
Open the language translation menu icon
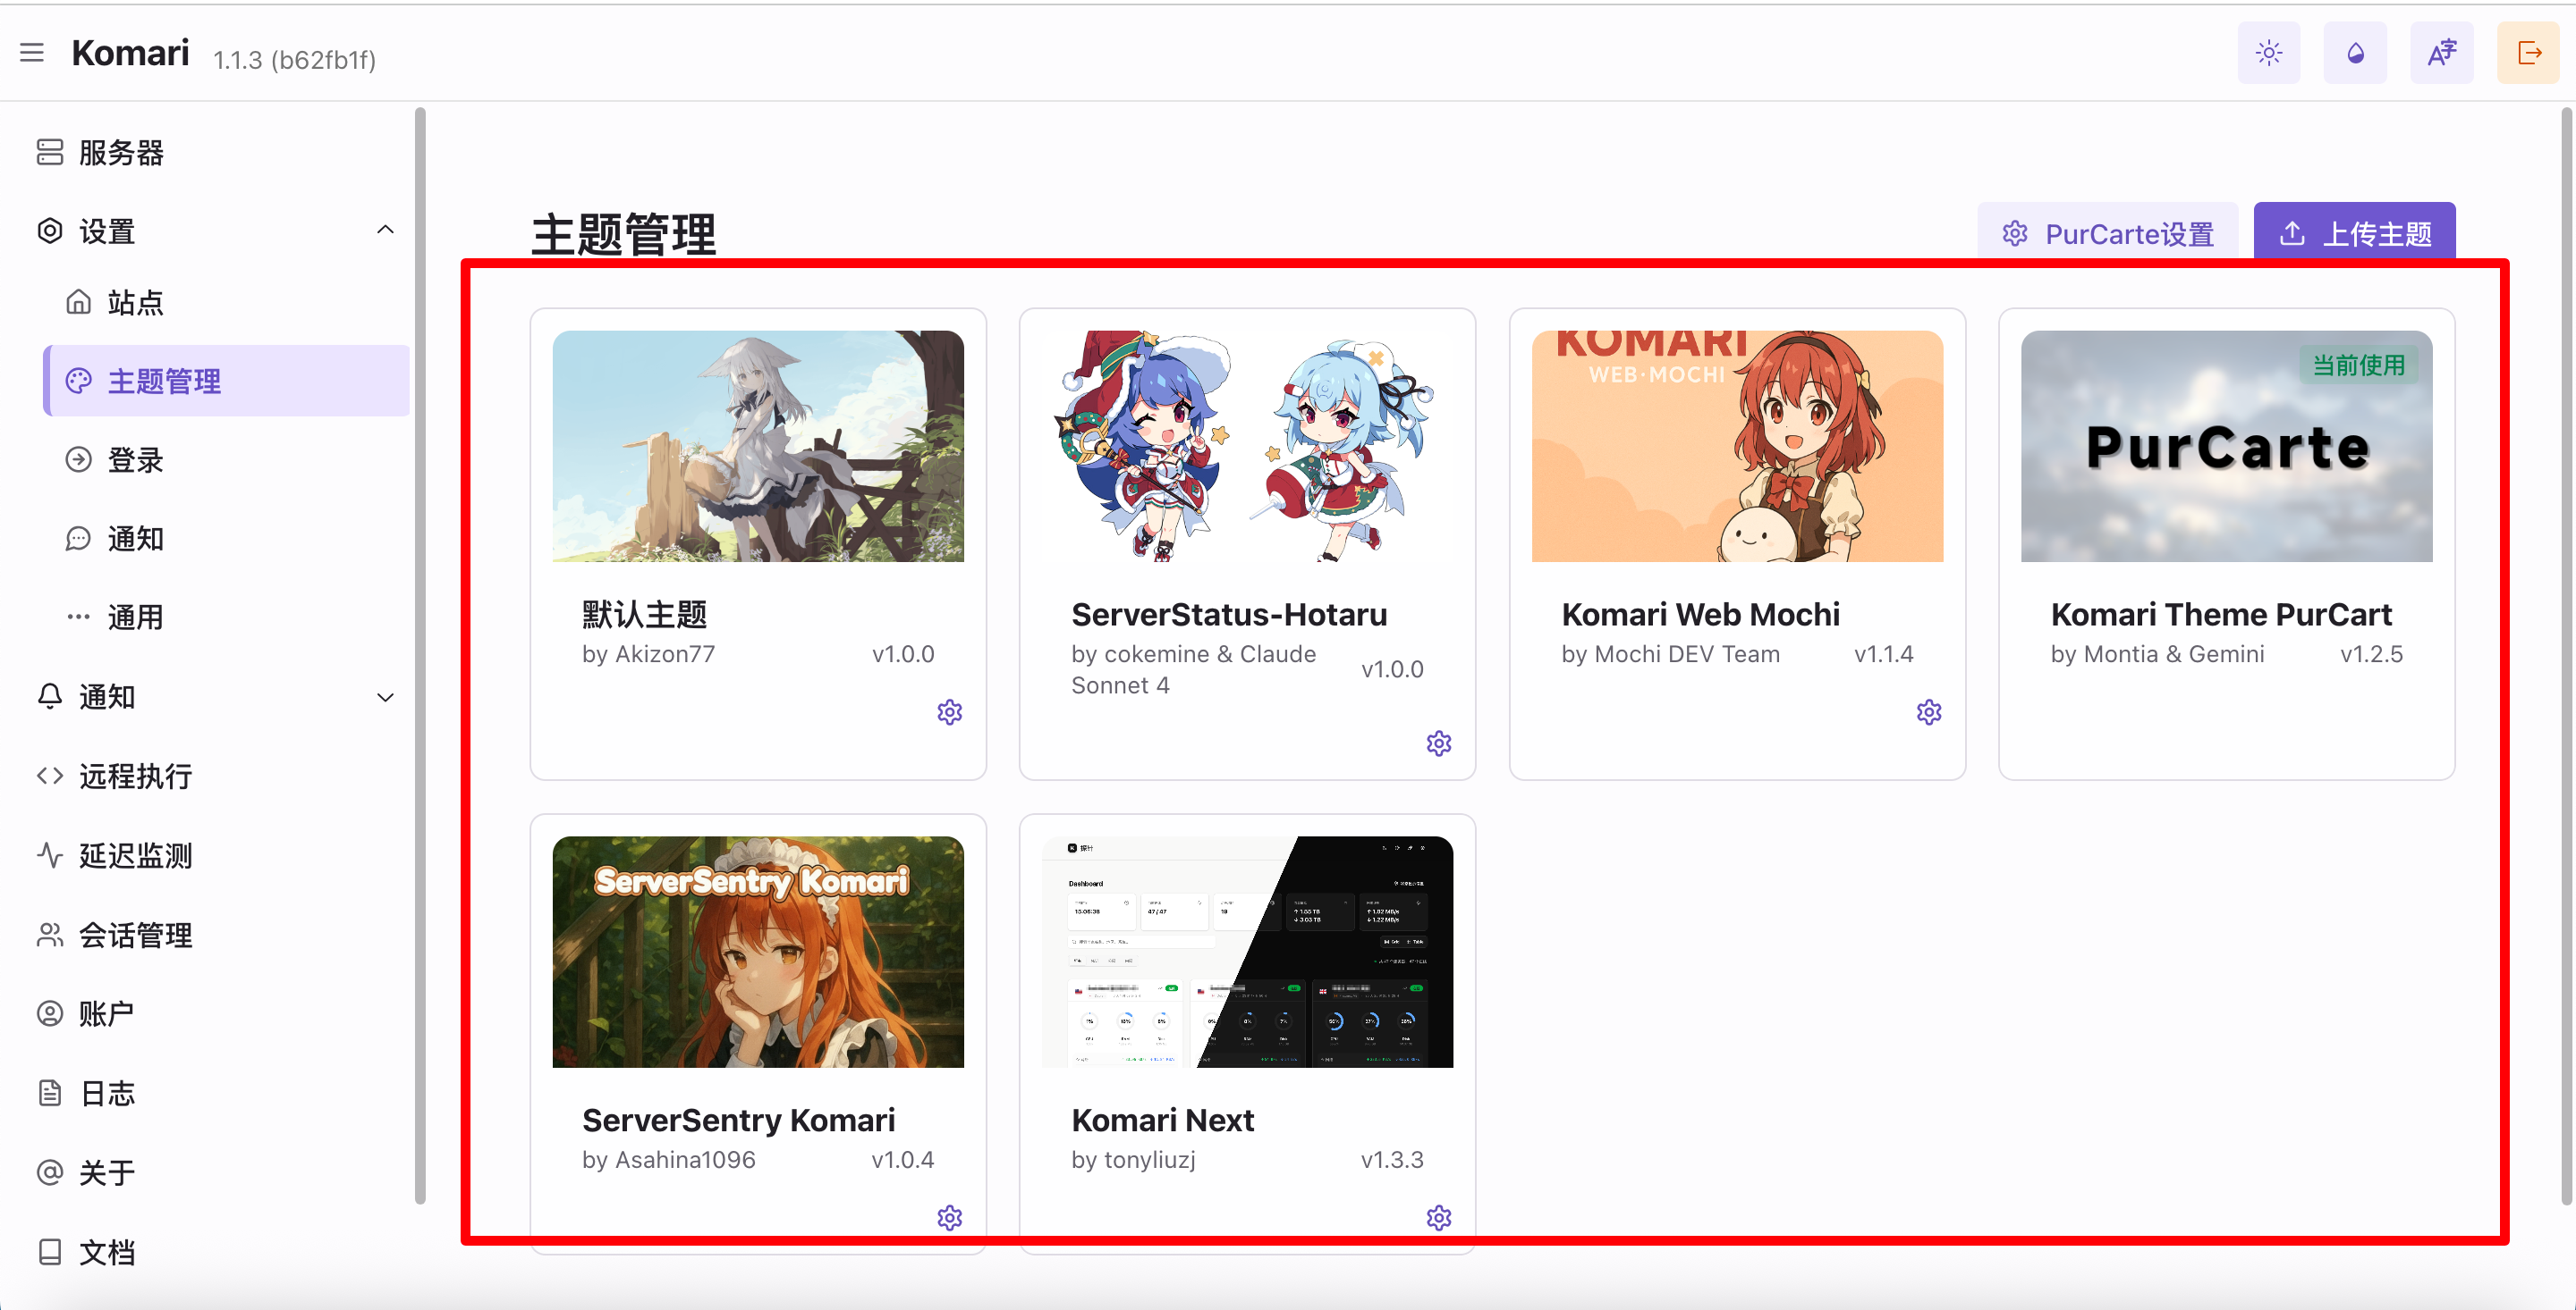pyautogui.click(x=2441, y=53)
